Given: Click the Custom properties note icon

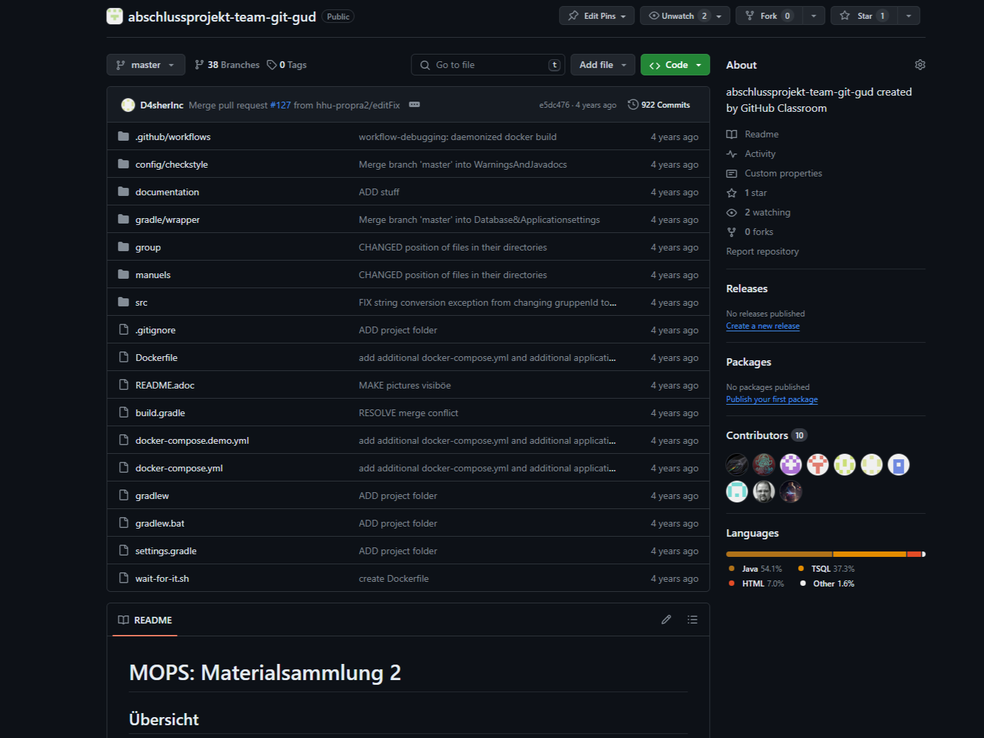Looking at the screenshot, I should [x=731, y=173].
